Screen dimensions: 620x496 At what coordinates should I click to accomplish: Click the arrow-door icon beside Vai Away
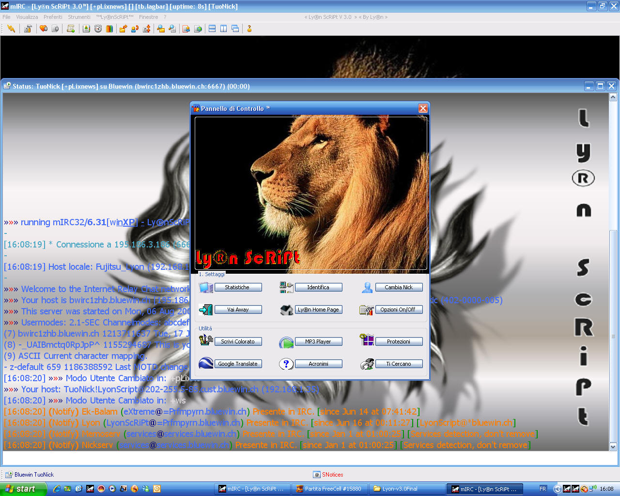pyautogui.click(x=206, y=310)
